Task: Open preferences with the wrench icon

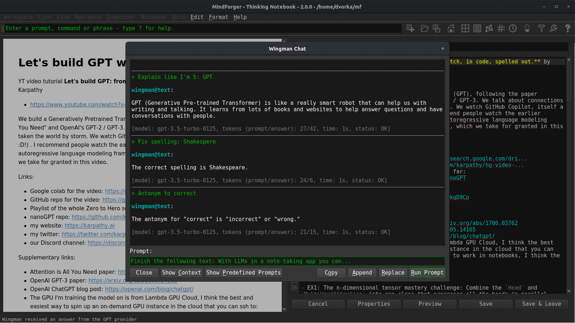Action: pyautogui.click(x=553, y=28)
